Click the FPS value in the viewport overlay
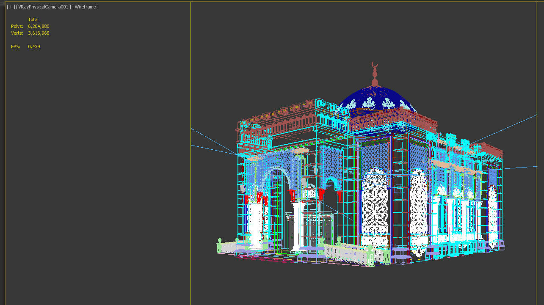The width and height of the screenshot is (544, 305). coord(33,46)
